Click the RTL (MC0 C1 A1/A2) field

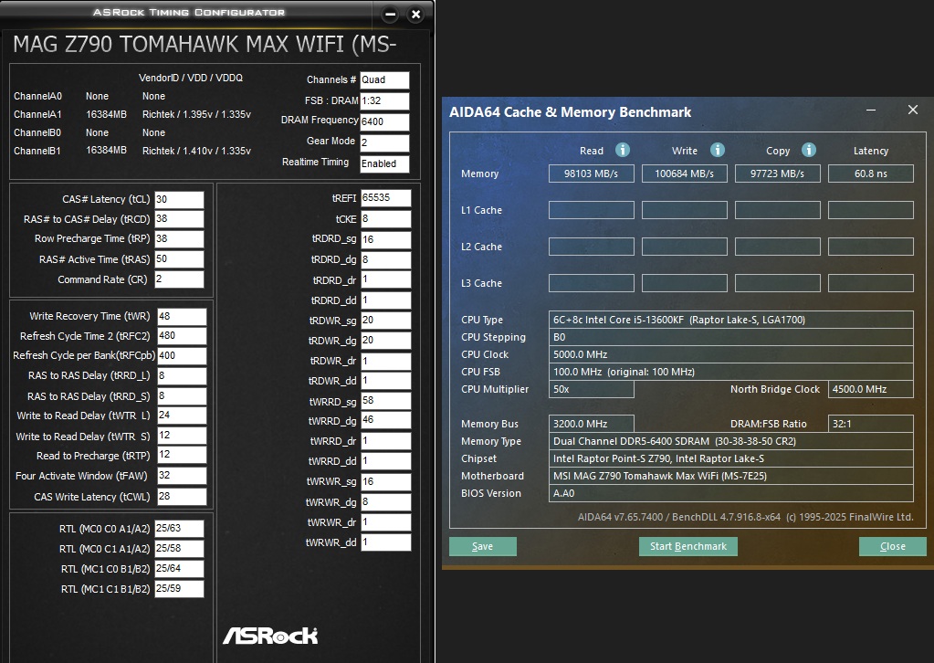[179, 549]
